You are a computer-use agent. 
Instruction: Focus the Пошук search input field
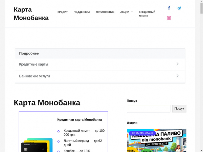pos(149,108)
